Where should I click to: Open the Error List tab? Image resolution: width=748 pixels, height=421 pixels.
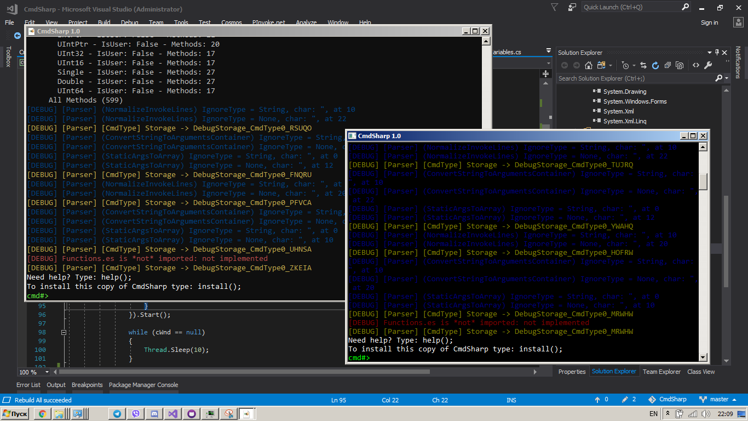pos(28,385)
